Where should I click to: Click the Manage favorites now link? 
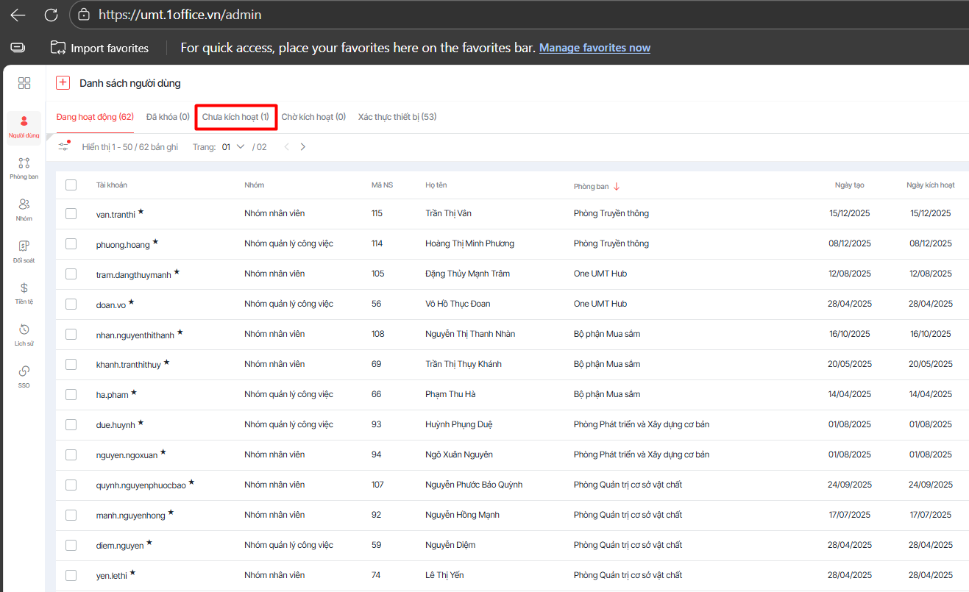point(594,48)
